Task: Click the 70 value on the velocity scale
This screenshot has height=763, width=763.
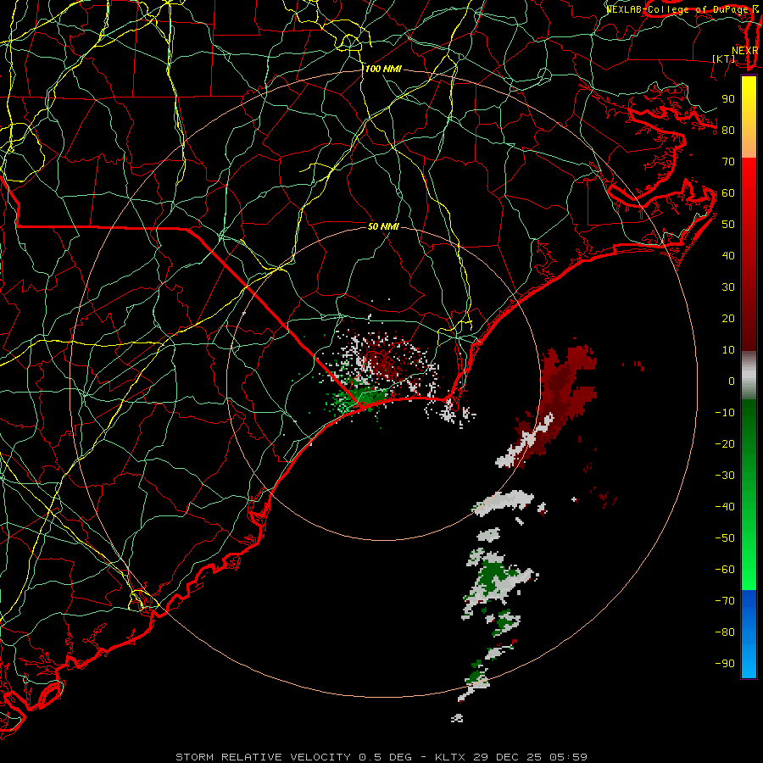Action: [728, 162]
